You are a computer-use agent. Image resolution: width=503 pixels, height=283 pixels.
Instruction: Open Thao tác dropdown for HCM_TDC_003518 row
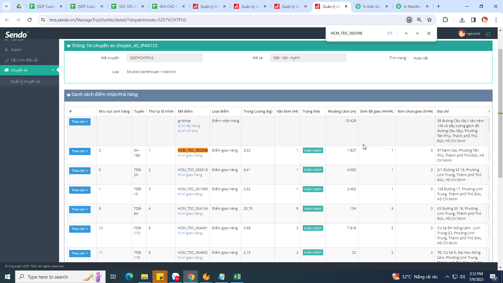click(x=80, y=171)
